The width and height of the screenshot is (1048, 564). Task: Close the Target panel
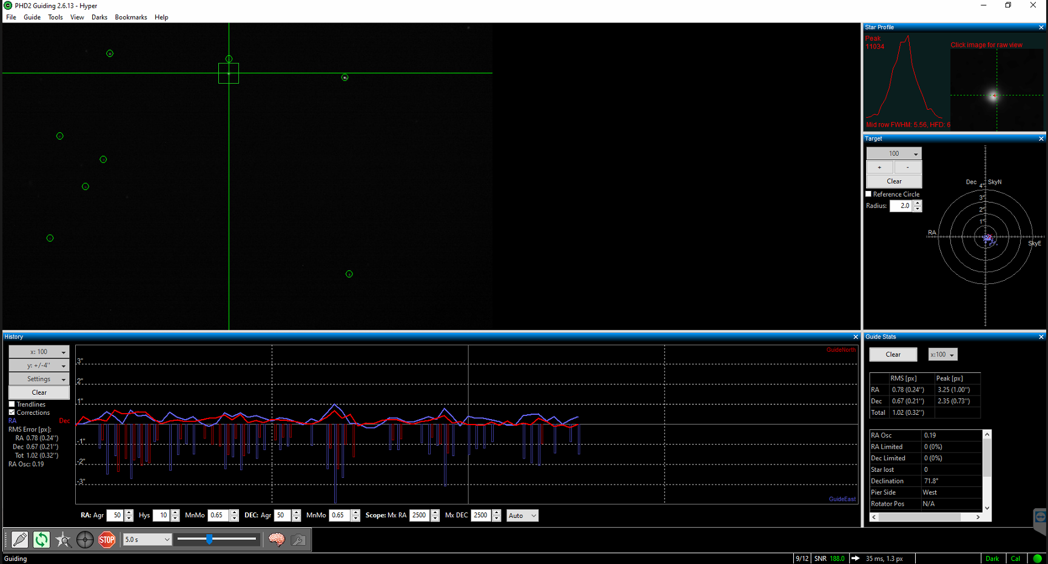click(1041, 139)
